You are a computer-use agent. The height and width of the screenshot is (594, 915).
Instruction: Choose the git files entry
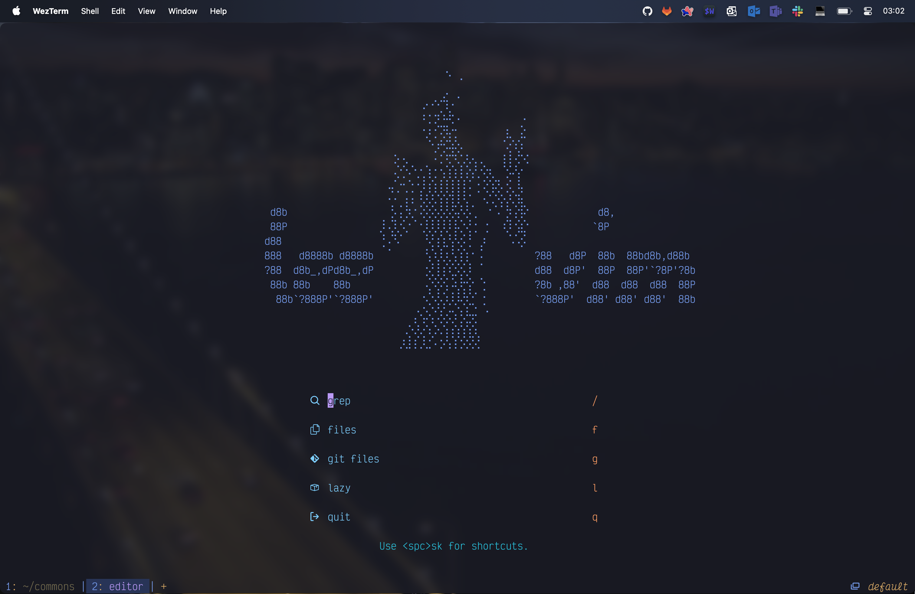click(454, 459)
